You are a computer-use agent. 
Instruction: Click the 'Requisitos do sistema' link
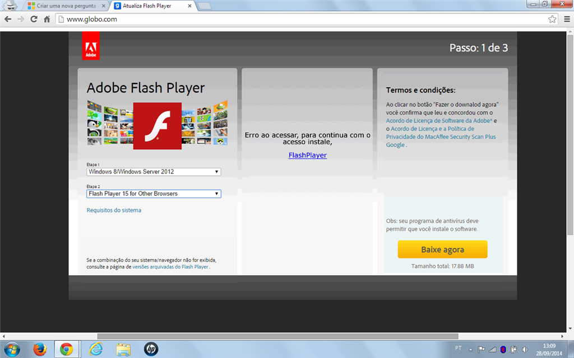(x=114, y=210)
